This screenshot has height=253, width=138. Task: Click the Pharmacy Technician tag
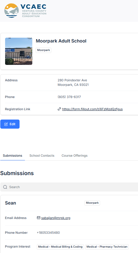tap(107, 247)
